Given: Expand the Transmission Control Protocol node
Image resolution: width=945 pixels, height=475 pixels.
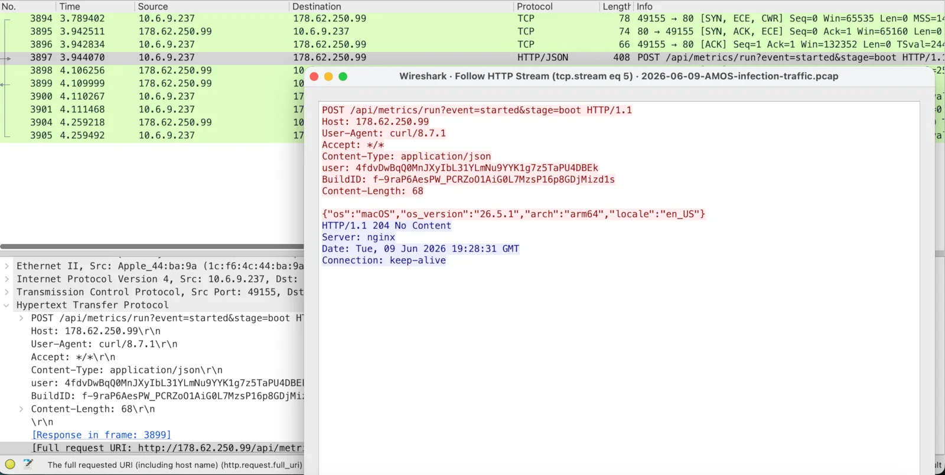Looking at the screenshot, I should tap(6, 292).
